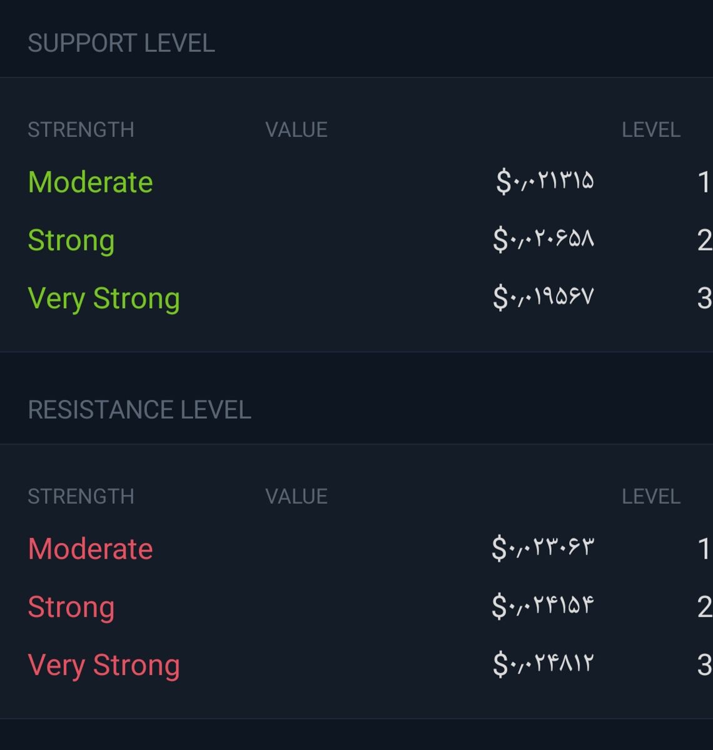This screenshot has width=713, height=750.
Task: Click LEVEL column header in resistance table
Action: click(x=650, y=497)
